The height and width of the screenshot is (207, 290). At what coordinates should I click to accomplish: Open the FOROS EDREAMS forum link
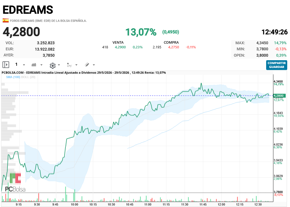(x=48, y=21)
